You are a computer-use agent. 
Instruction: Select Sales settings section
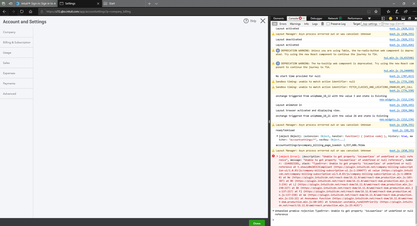pos(17,63)
